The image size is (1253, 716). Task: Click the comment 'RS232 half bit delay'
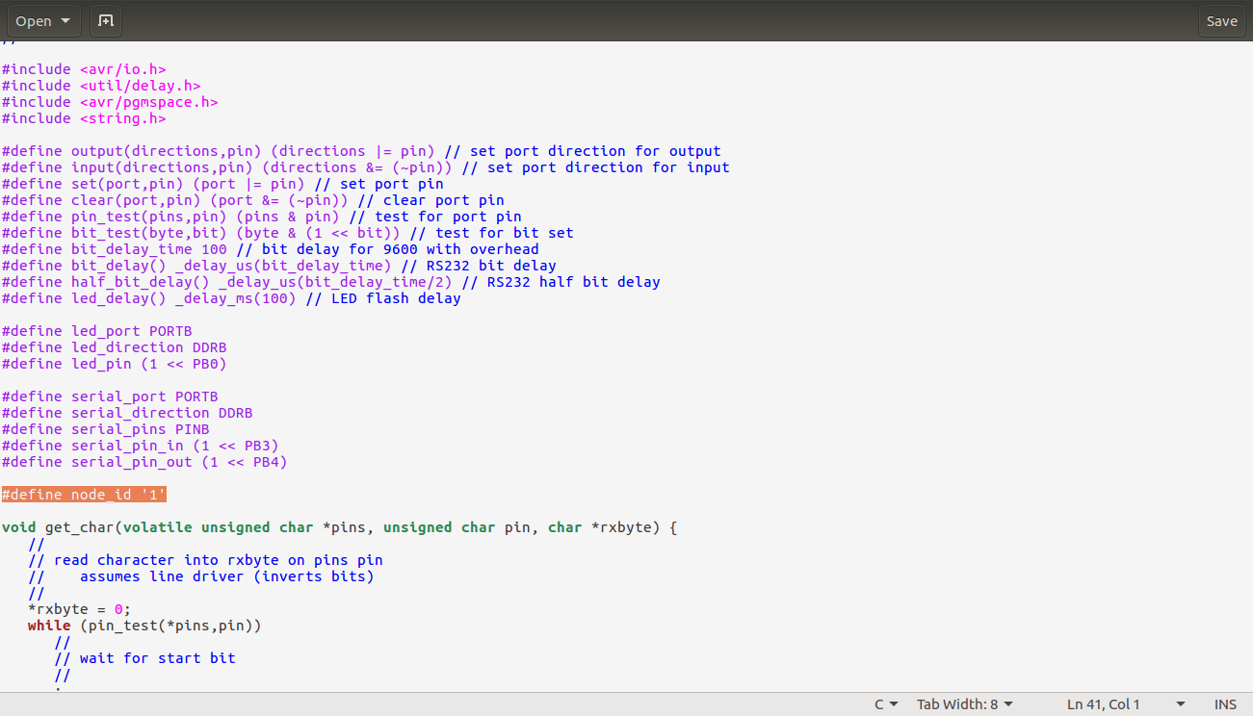pyautogui.click(x=561, y=282)
